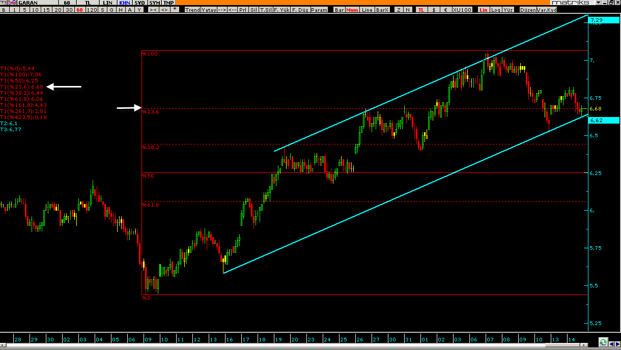Select the 30 minute period tab

69,10
